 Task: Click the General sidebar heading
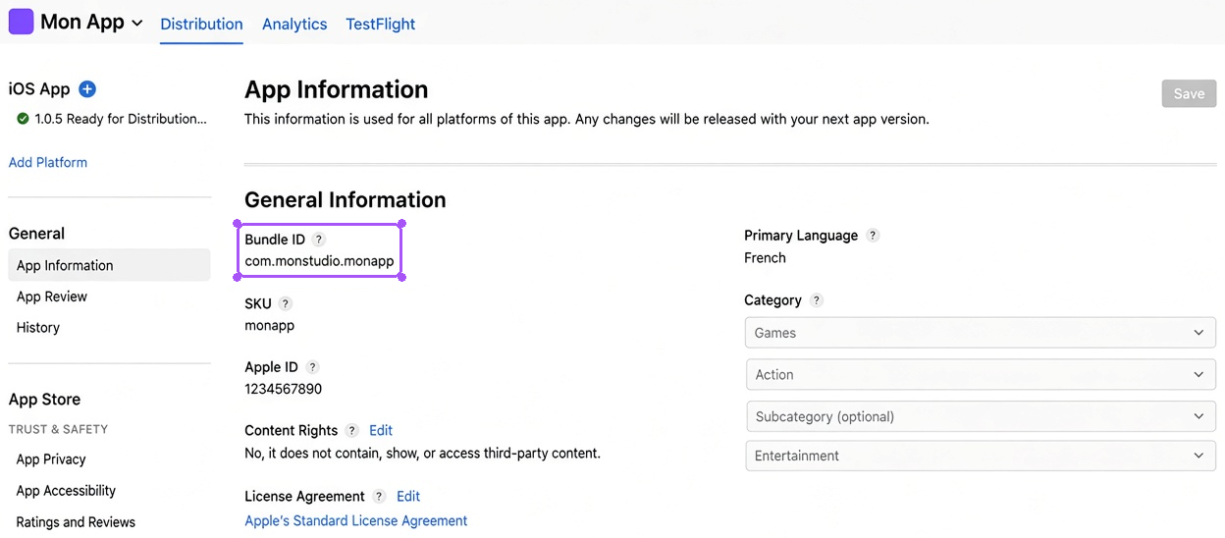click(36, 234)
